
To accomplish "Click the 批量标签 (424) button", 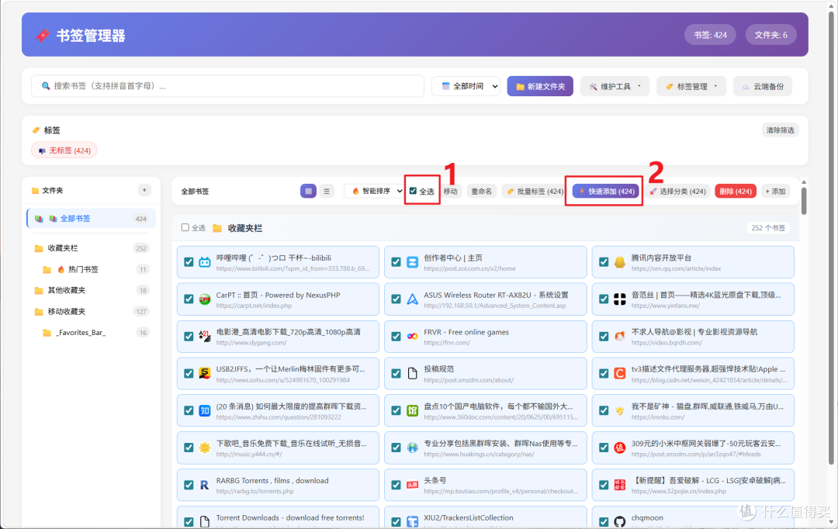I will coord(535,192).
